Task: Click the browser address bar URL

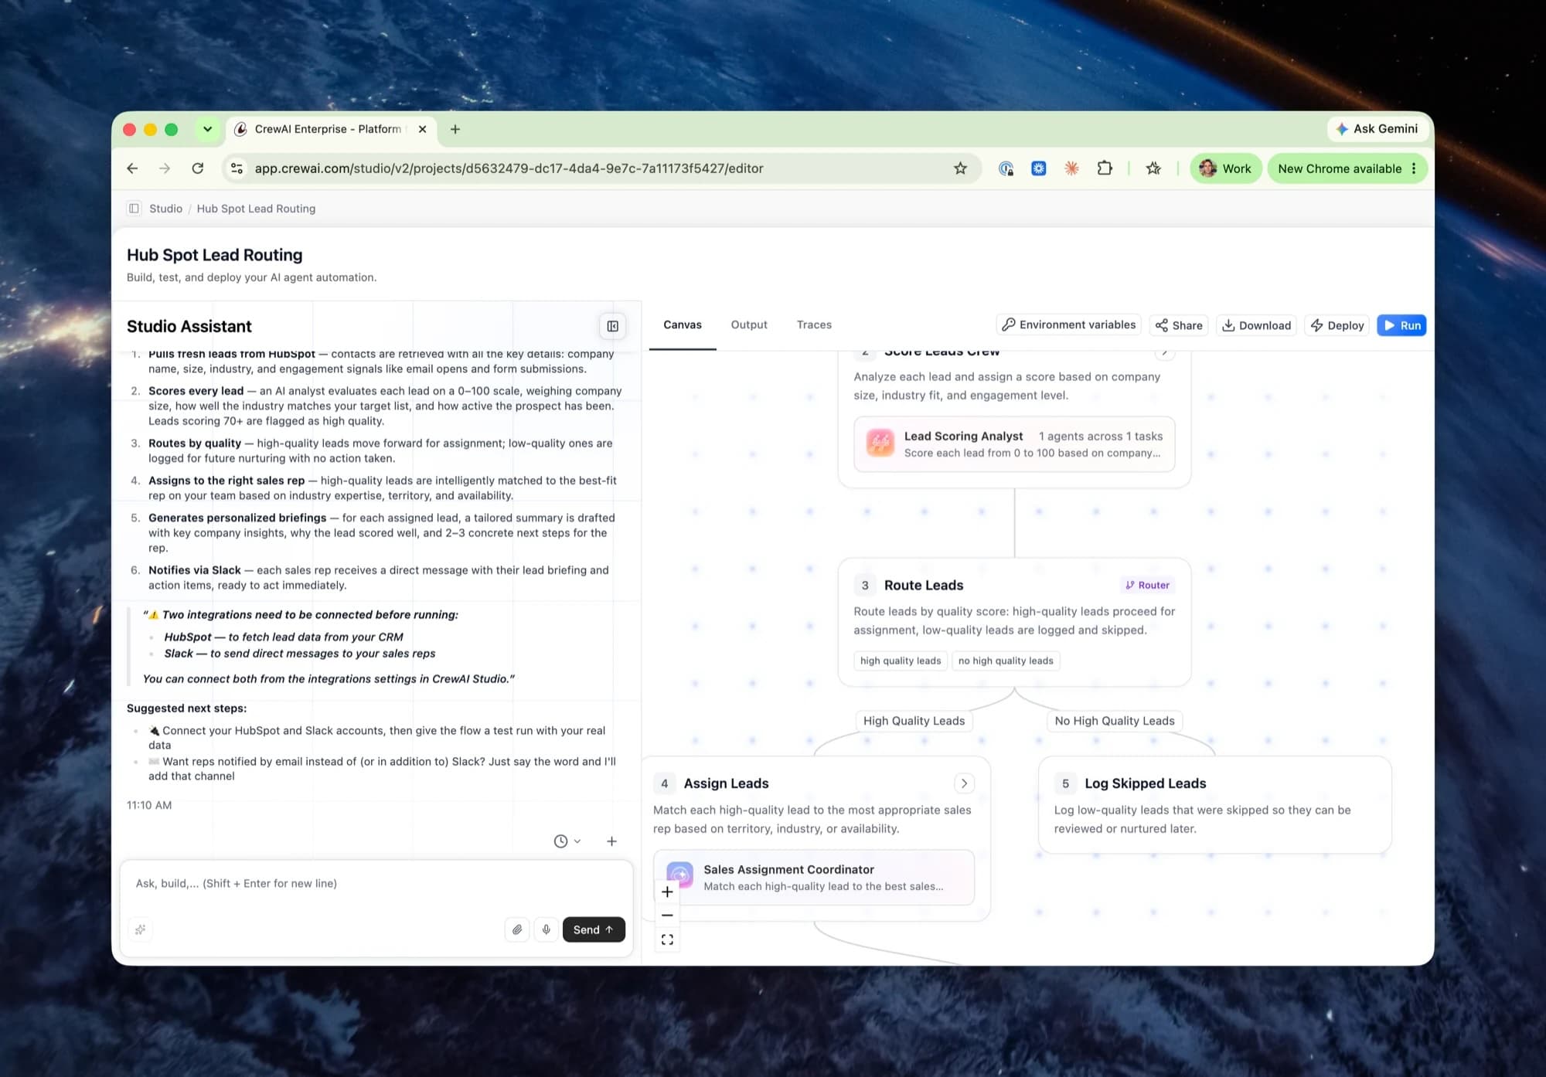Action: click(509, 168)
